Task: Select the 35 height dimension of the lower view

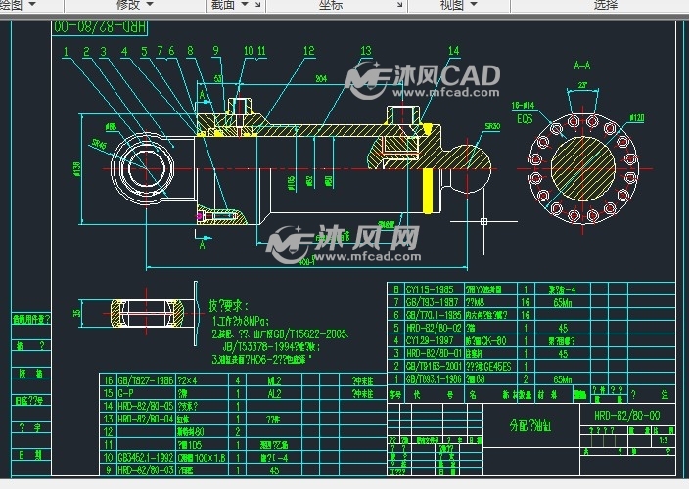Action: [77, 313]
